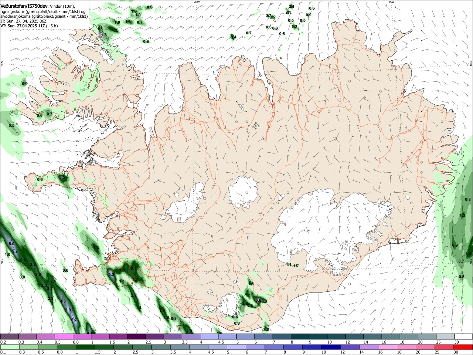Viewport: 473px width, 355px height.
Task: Click the 3.5 value on Snæfellsnes peninsula
Action: click(62, 177)
